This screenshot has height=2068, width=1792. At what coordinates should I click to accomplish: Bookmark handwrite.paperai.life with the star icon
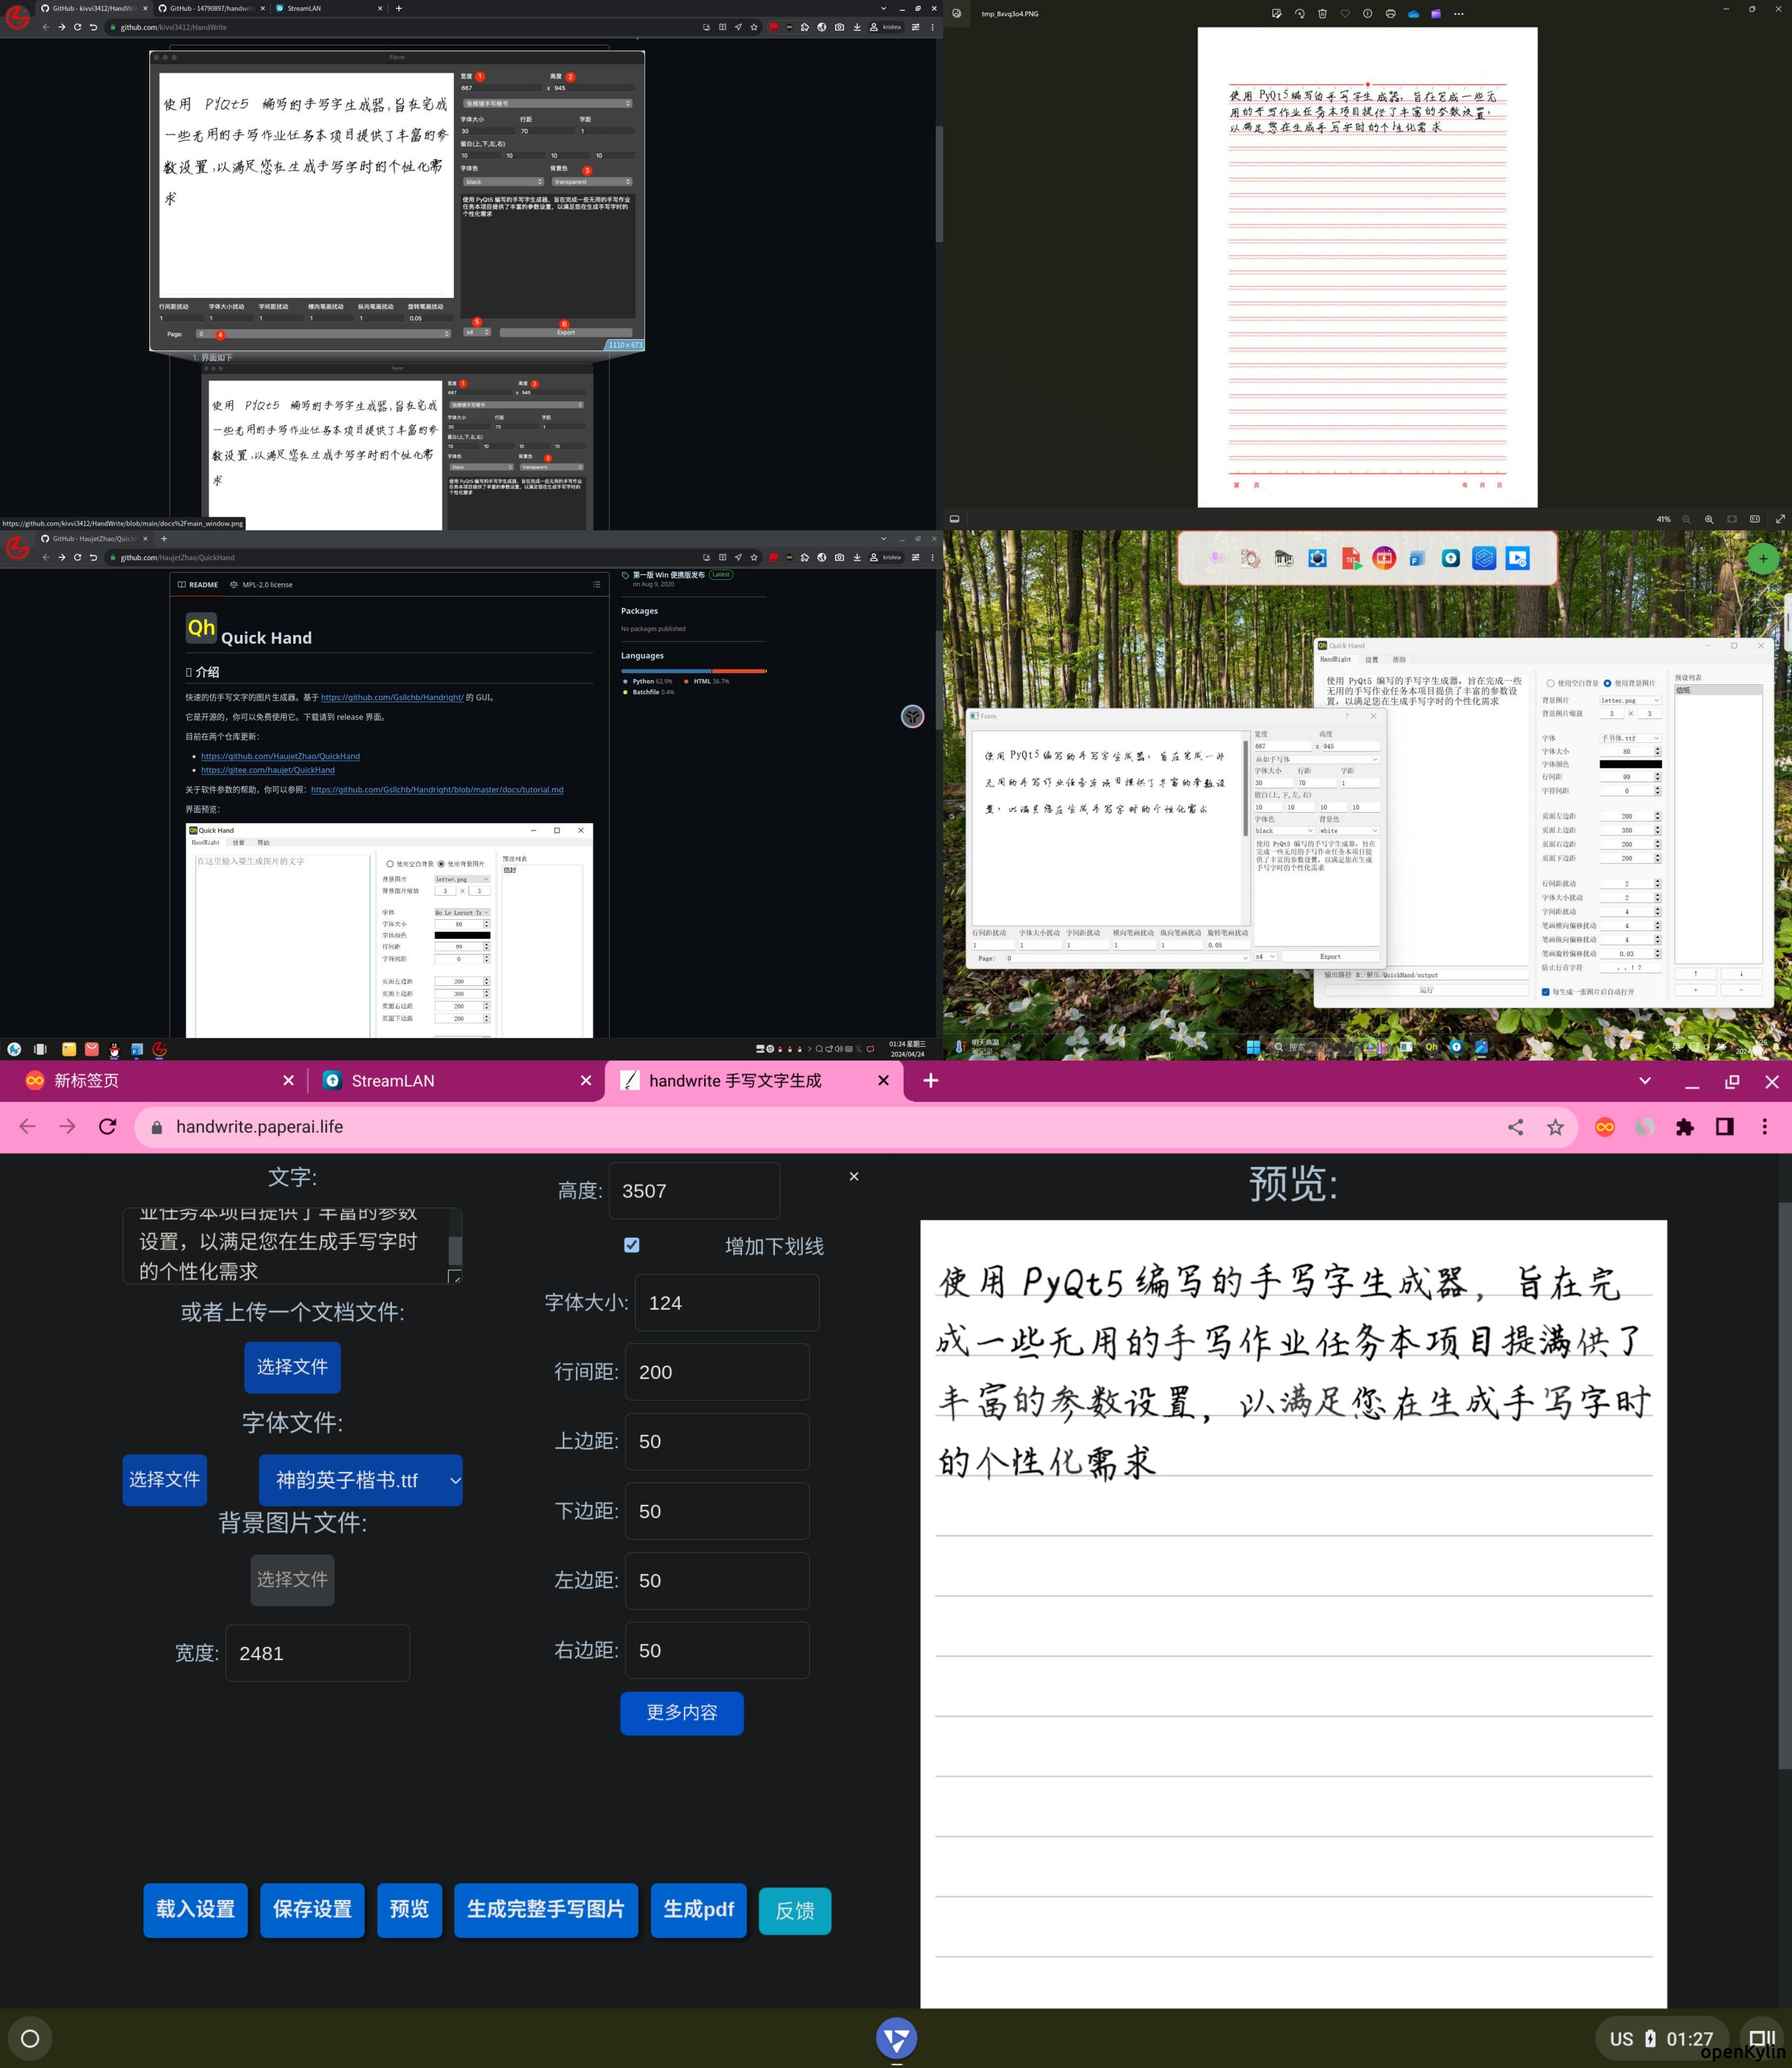pyautogui.click(x=1555, y=1126)
